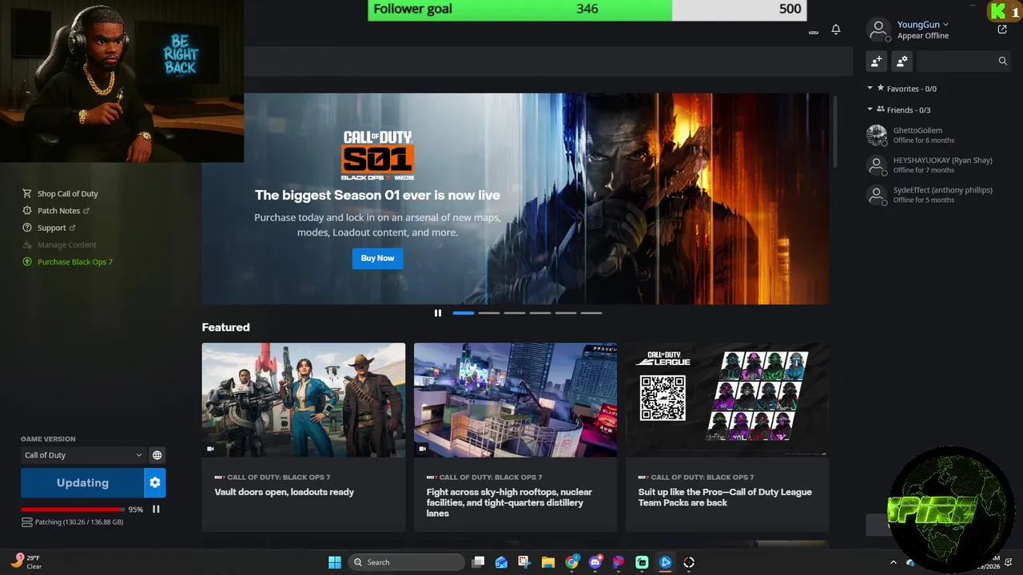Viewport: 1023px width, 575px height.
Task: Open the friend requests icon
Action: [x=902, y=61]
